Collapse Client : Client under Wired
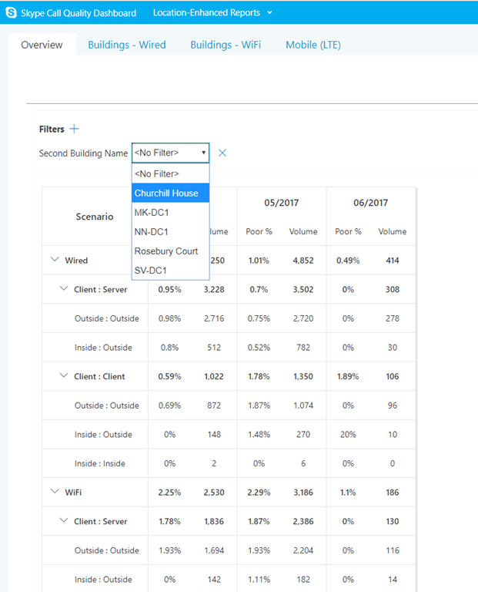 point(65,376)
